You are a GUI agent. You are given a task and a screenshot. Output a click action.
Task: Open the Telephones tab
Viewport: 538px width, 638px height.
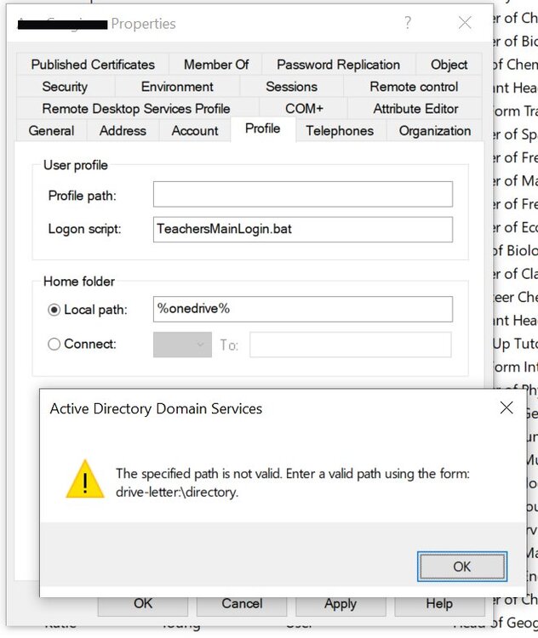[340, 131]
